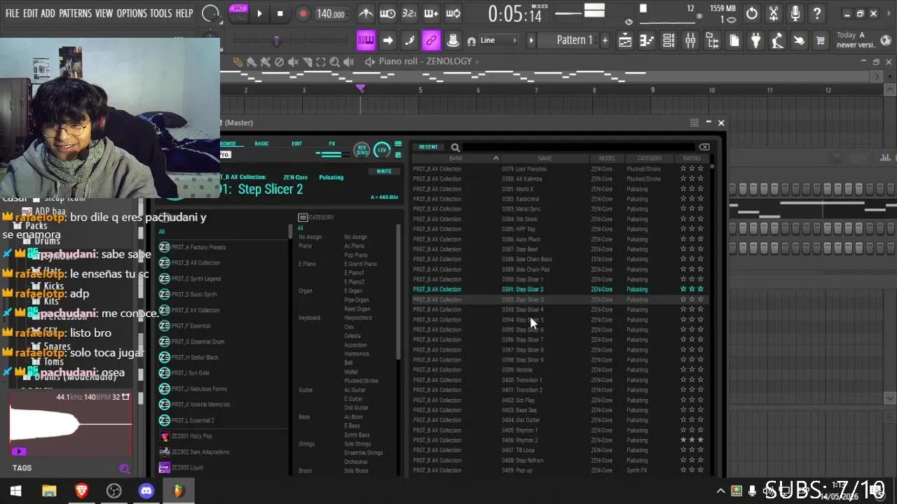Choose the Ac.Piano category
Screen dimensions: 897x504
point(354,246)
